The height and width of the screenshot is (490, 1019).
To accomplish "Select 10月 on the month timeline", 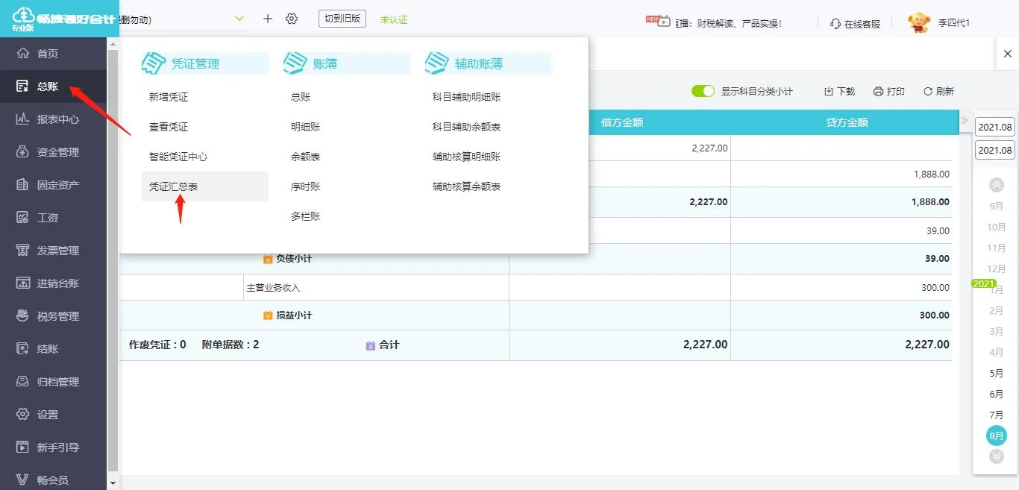I will tap(997, 227).
